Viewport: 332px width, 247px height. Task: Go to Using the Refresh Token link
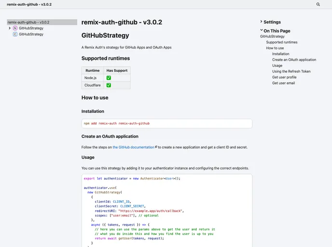point(291,71)
